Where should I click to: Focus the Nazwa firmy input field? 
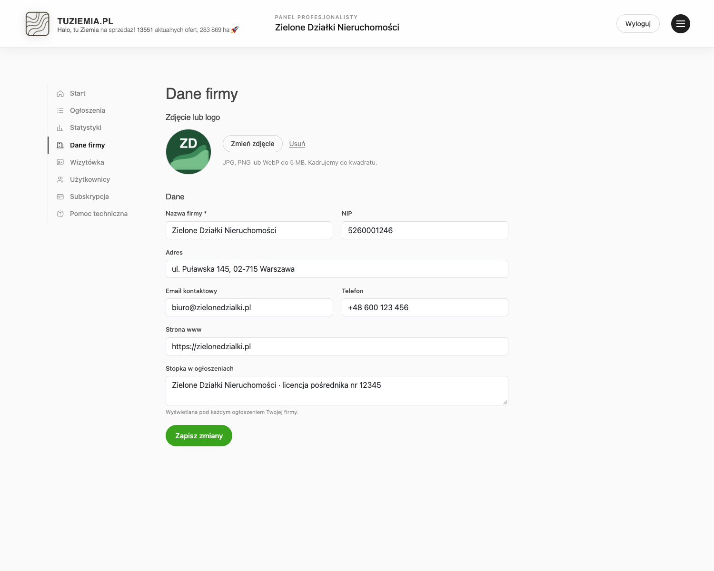[x=249, y=230]
